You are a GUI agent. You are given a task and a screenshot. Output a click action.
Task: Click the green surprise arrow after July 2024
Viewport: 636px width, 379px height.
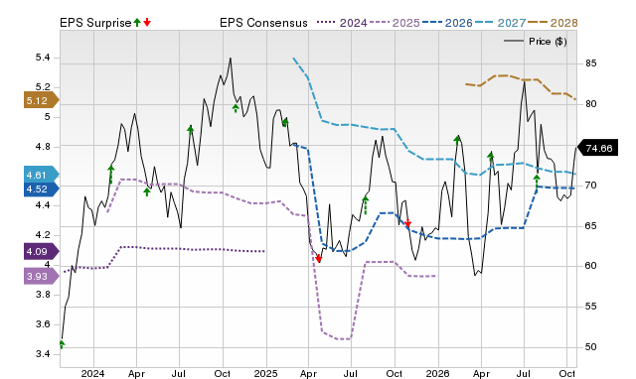pyautogui.click(x=191, y=130)
